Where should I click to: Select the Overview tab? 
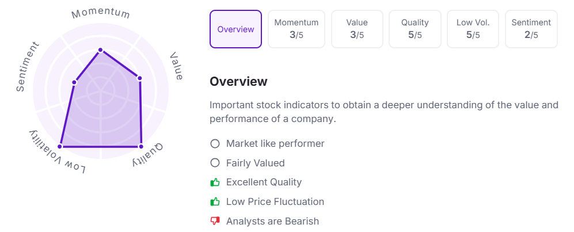[235, 29]
